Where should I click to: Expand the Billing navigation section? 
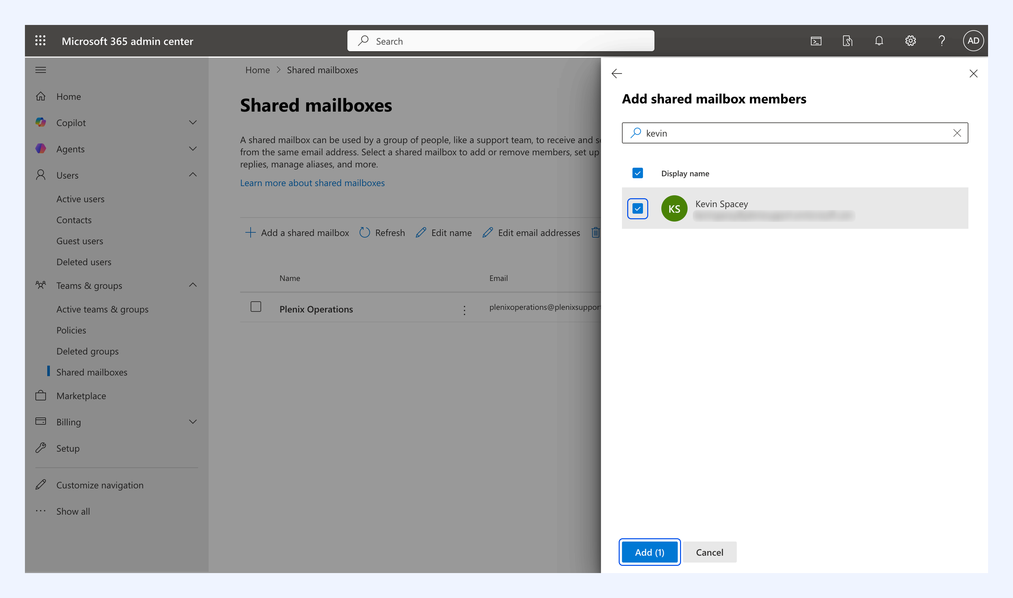[x=193, y=421]
